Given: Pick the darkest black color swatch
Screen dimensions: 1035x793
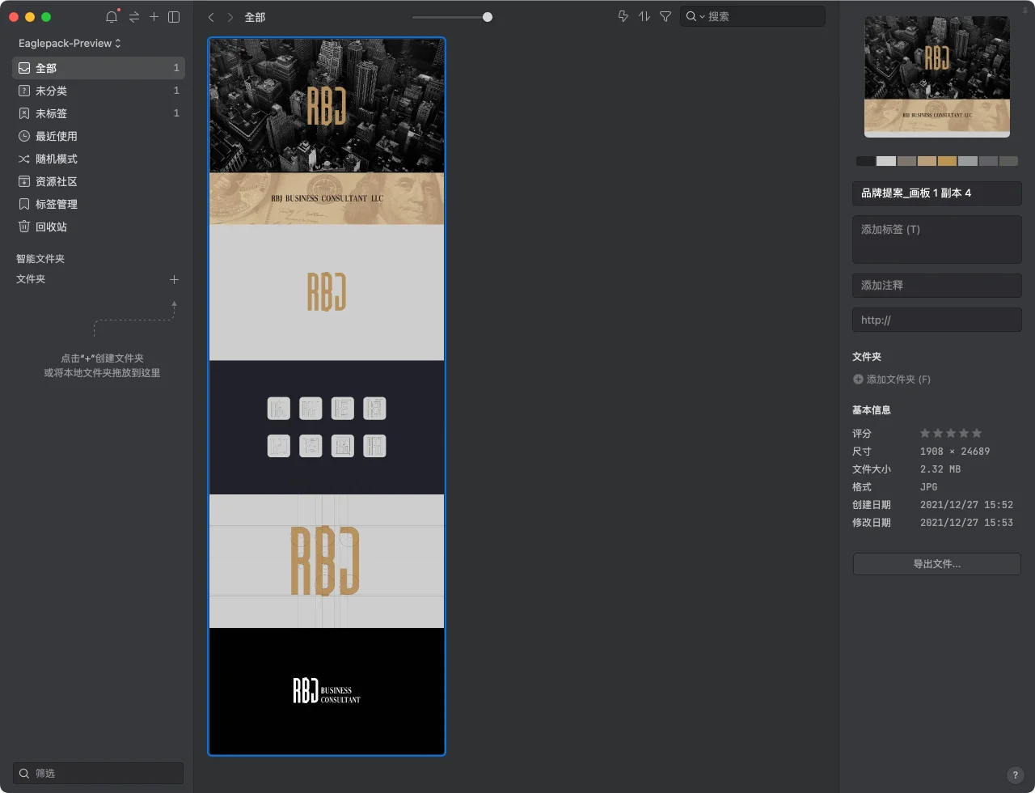Looking at the screenshot, I should click(x=866, y=161).
